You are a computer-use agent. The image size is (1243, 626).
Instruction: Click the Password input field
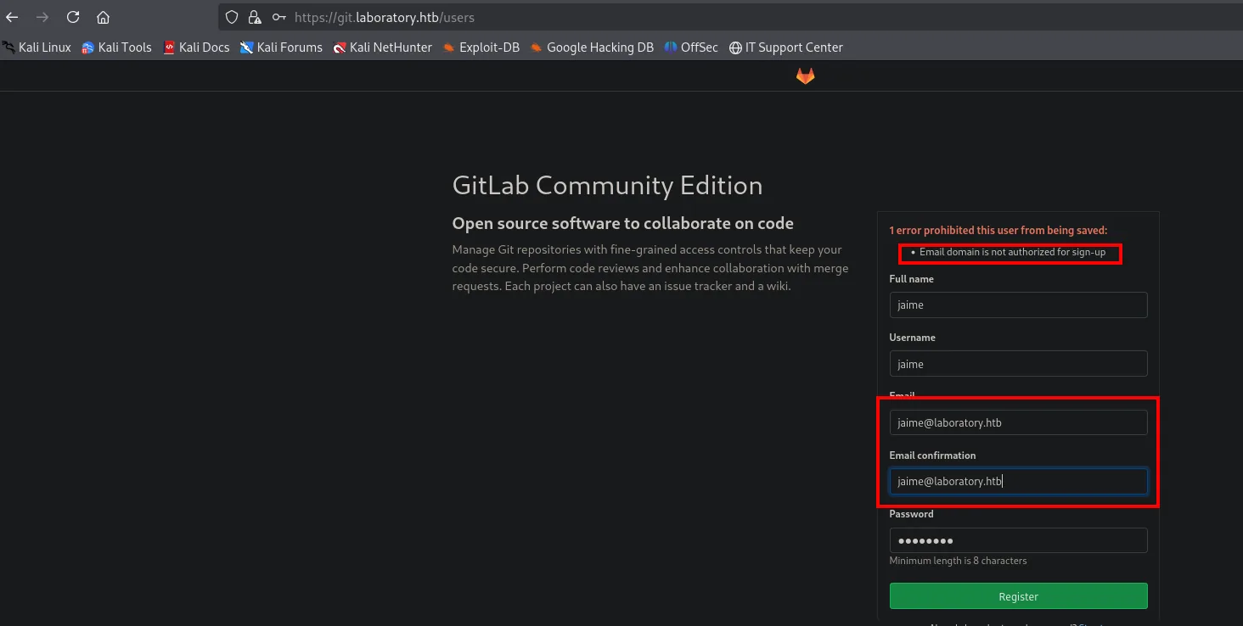coord(1018,540)
